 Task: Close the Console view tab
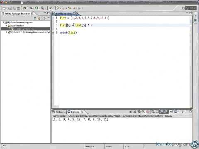(x=82, y=112)
